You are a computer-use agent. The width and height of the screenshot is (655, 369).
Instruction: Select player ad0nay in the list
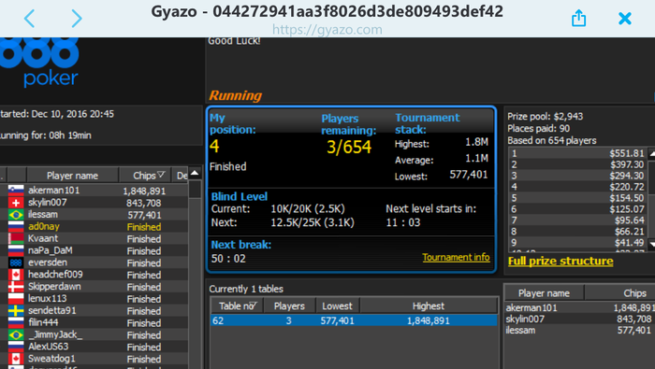[x=43, y=226]
